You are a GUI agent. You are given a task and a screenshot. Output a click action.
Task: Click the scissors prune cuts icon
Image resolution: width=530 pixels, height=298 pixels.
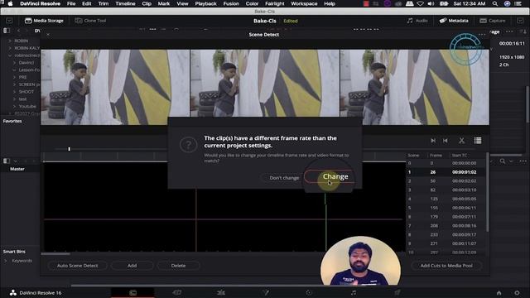462,141
